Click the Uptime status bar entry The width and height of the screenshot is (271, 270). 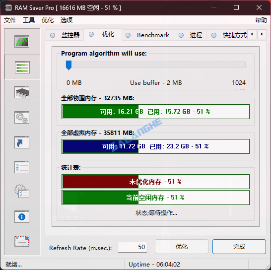(154, 265)
